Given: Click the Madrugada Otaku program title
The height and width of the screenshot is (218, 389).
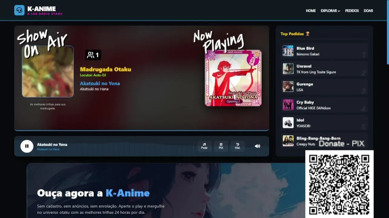Looking at the screenshot, I should [x=105, y=69].
